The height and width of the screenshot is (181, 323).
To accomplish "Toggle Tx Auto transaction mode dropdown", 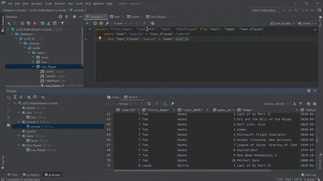I will coord(120,24).
